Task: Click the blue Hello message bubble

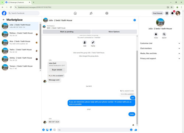Action: 132,114
